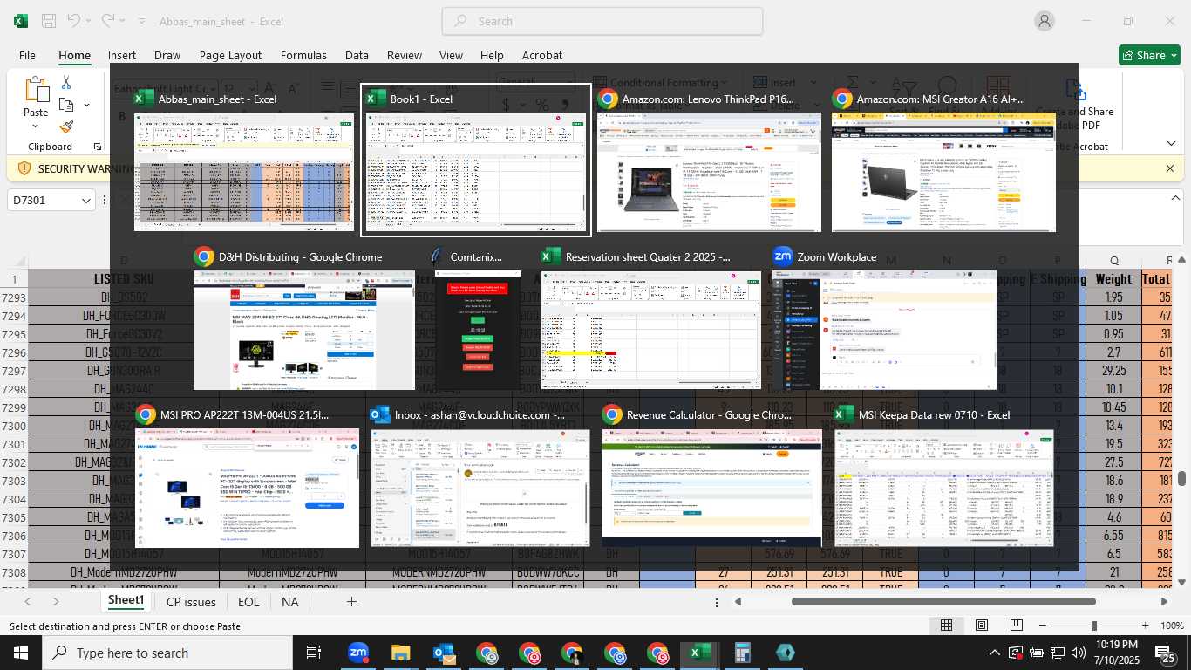Click the taskbar search field

(x=166, y=653)
